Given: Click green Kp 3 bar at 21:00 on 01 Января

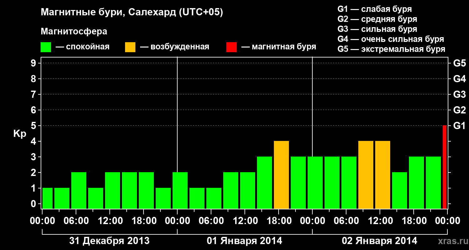Looking at the screenshot, I should [x=298, y=183].
